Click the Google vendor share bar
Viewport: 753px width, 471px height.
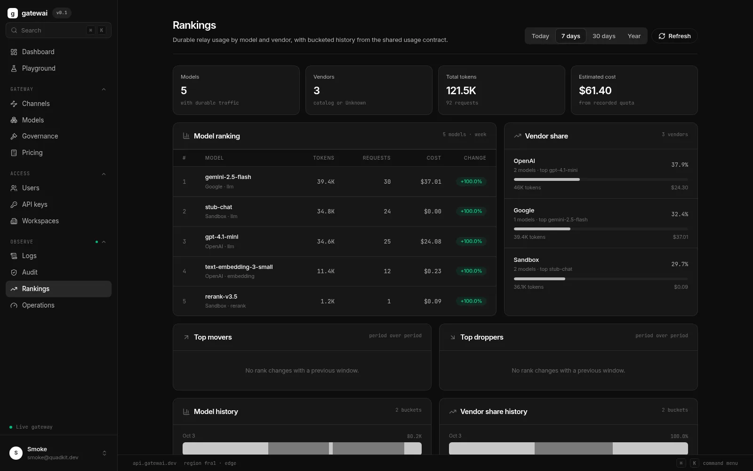click(601, 229)
